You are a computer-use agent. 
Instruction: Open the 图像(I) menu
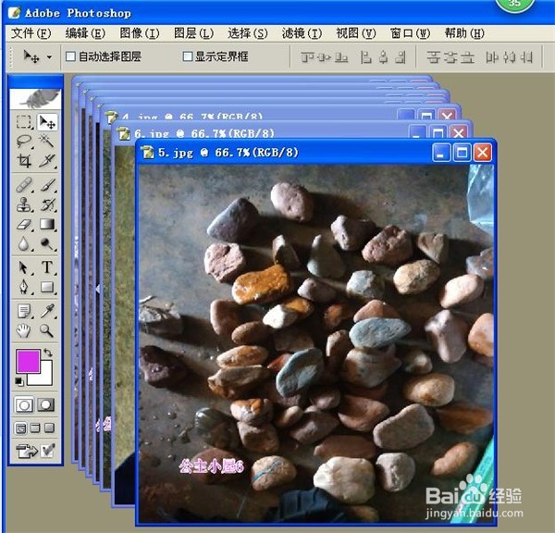[140, 33]
